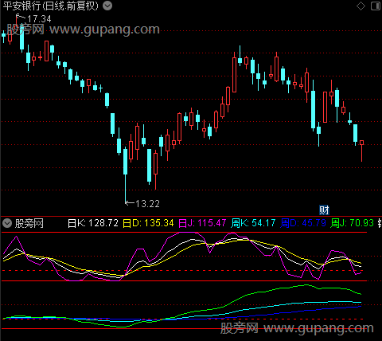Expand the 股旁网 indicator panel dropdown
This screenshot has width=382, height=341.
pos(7,223)
